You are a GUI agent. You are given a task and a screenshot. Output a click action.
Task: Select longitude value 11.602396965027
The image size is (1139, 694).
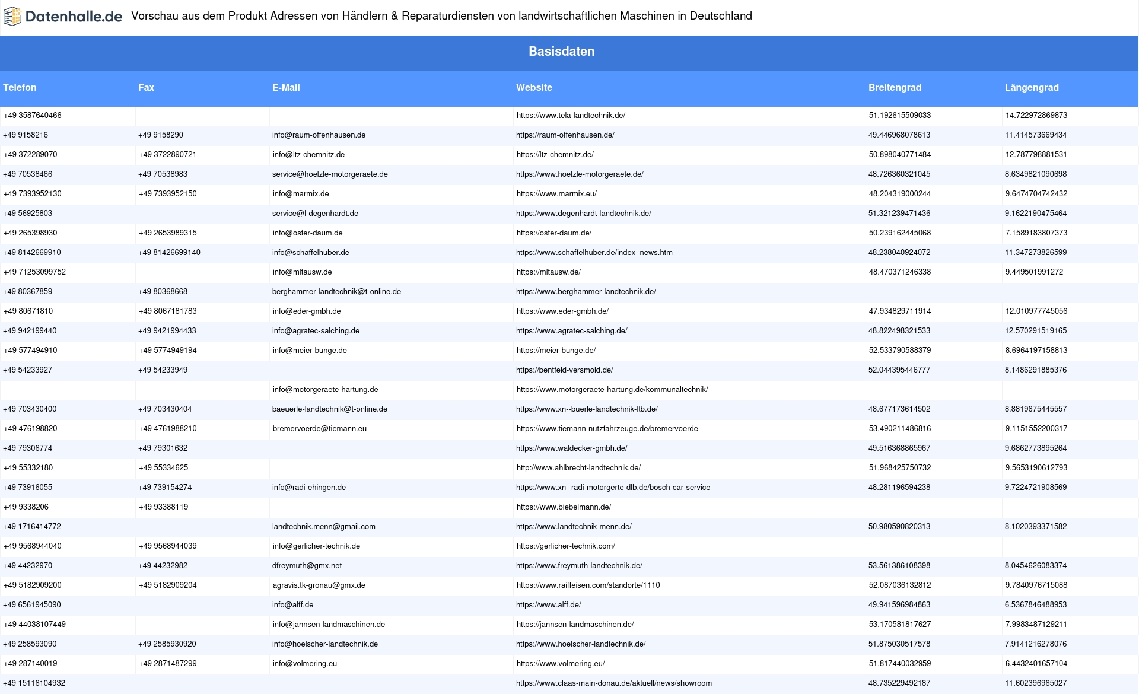click(x=1036, y=683)
